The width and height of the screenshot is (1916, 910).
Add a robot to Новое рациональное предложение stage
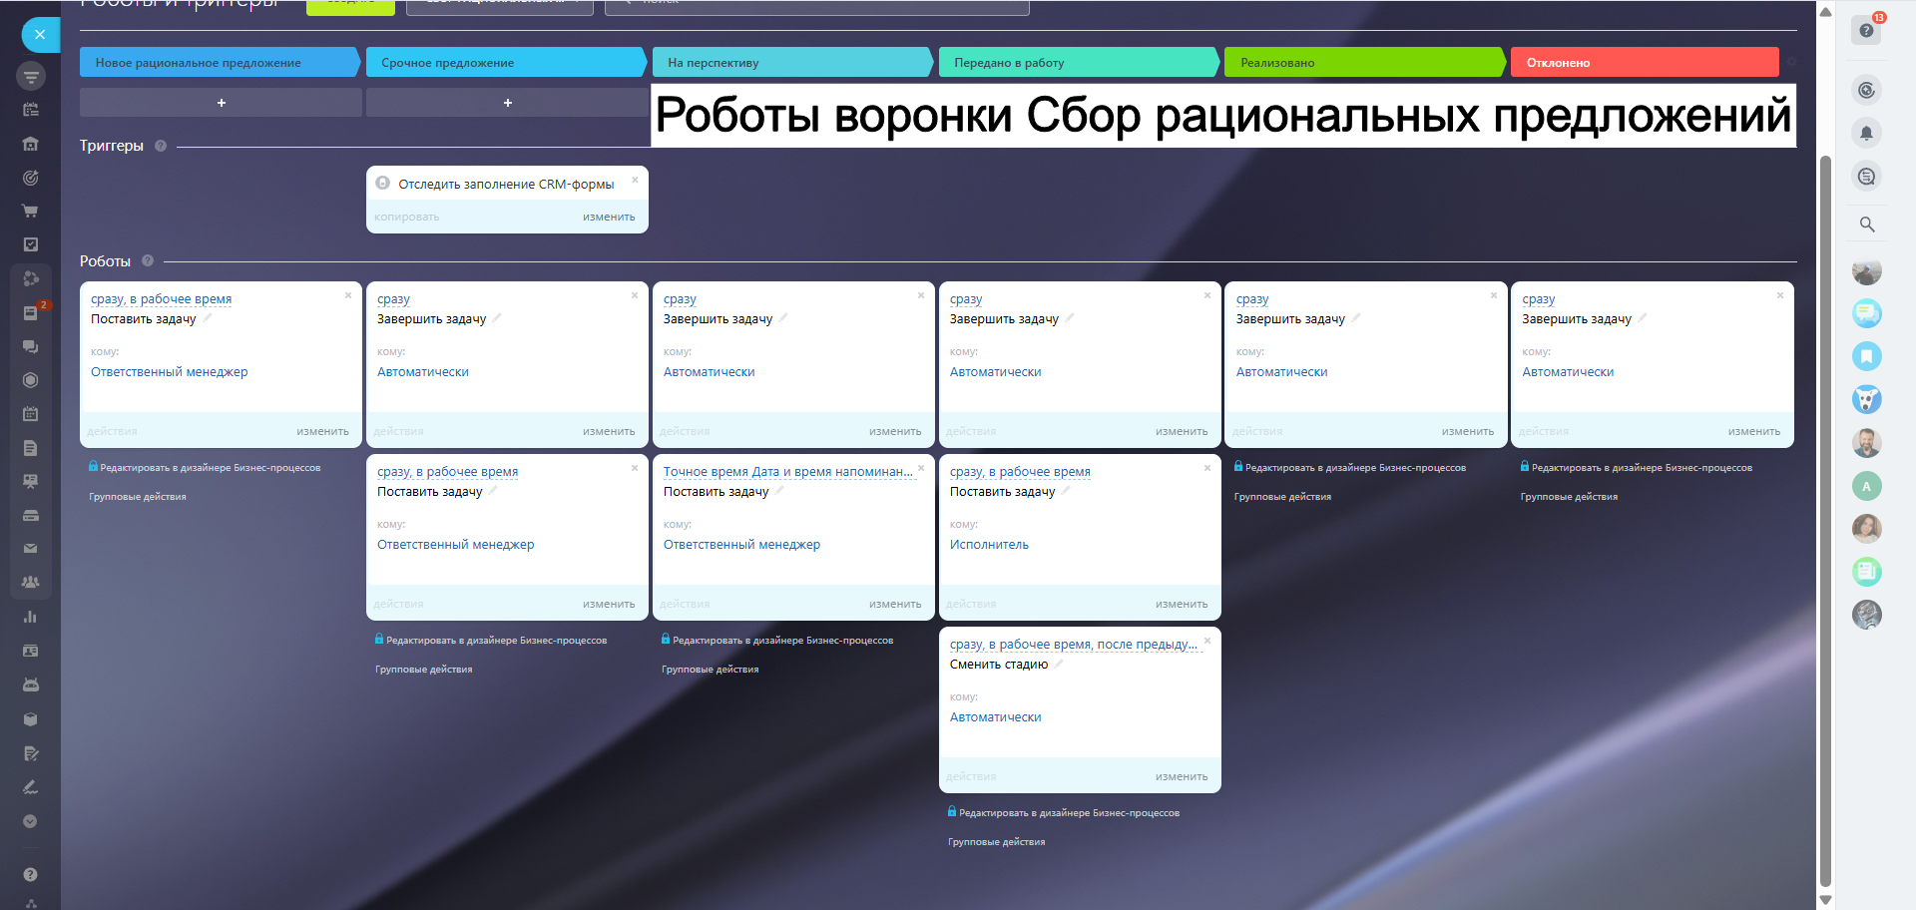221,103
